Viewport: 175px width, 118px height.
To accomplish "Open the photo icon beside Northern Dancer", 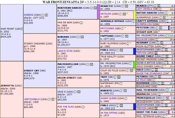I will coord(95,8).
